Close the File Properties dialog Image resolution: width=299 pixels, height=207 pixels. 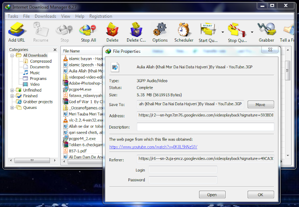pos(270,50)
